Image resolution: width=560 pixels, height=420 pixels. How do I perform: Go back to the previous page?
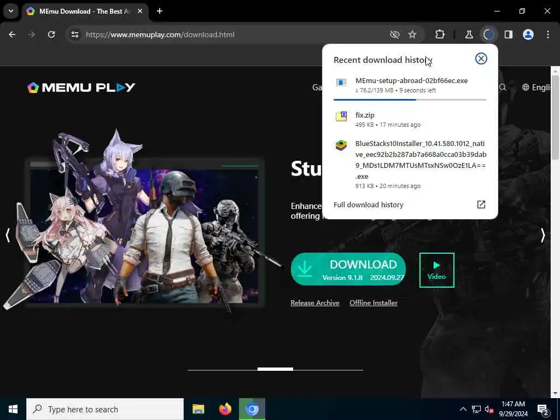(12, 34)
